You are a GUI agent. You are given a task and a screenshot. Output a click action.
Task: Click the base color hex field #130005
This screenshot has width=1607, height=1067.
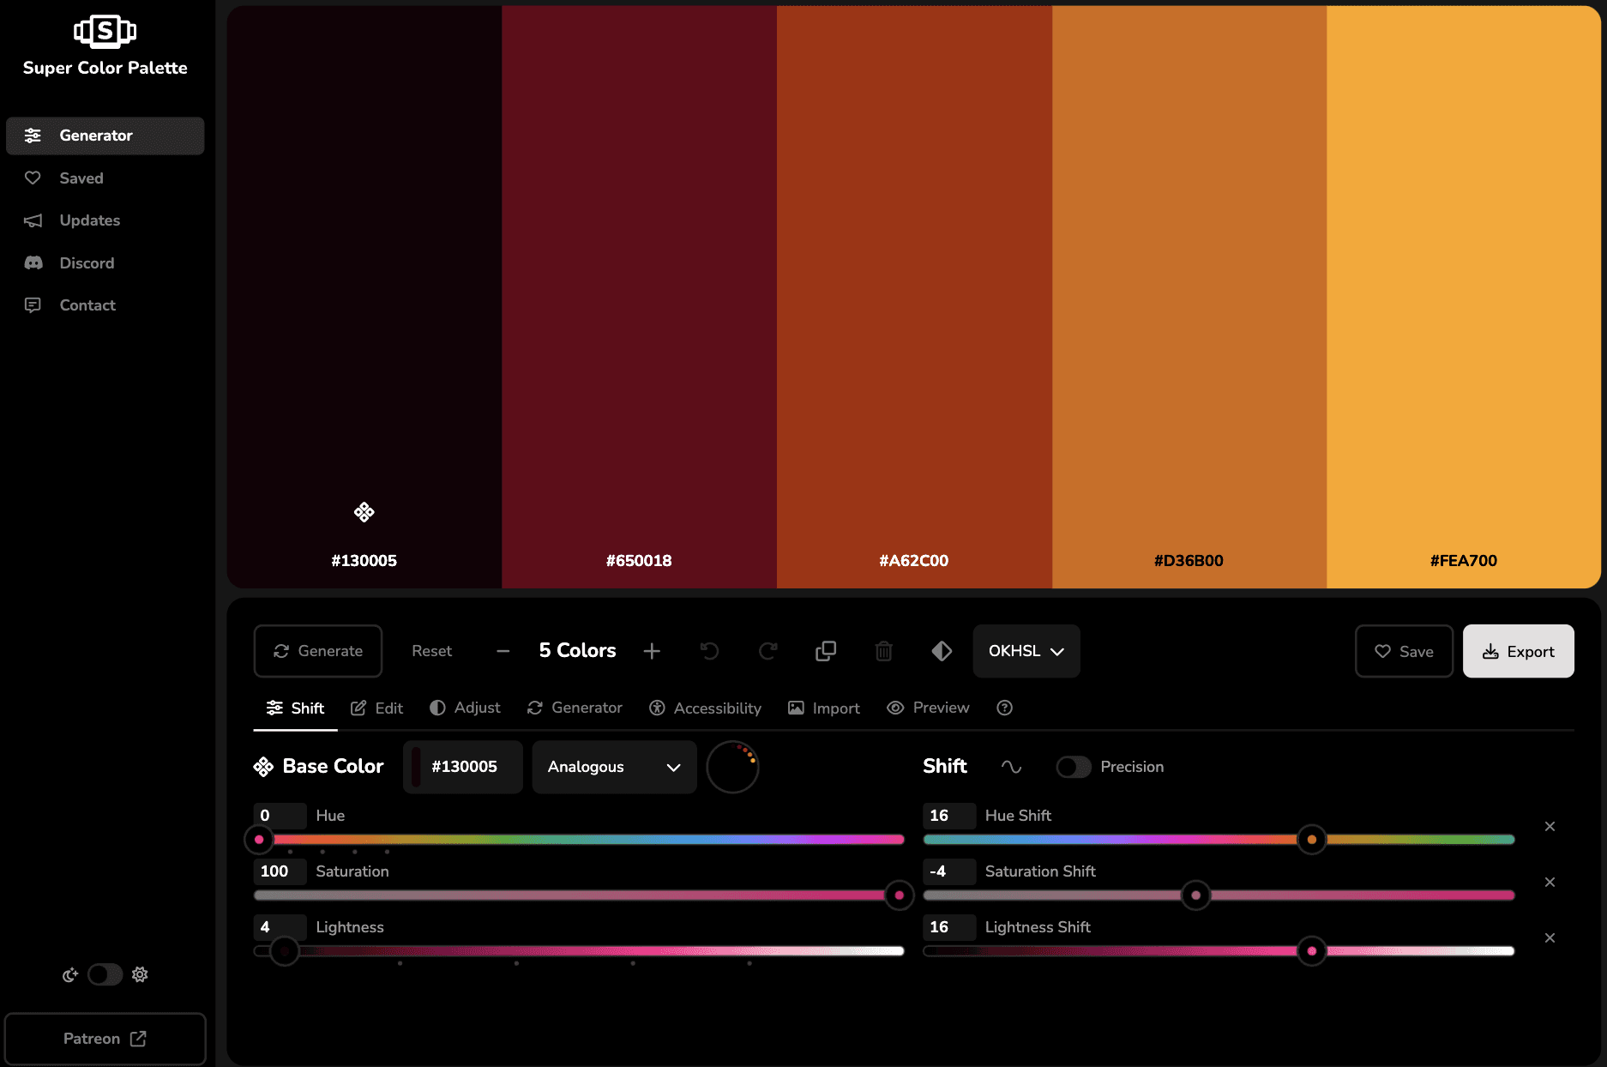coord(463,767)
